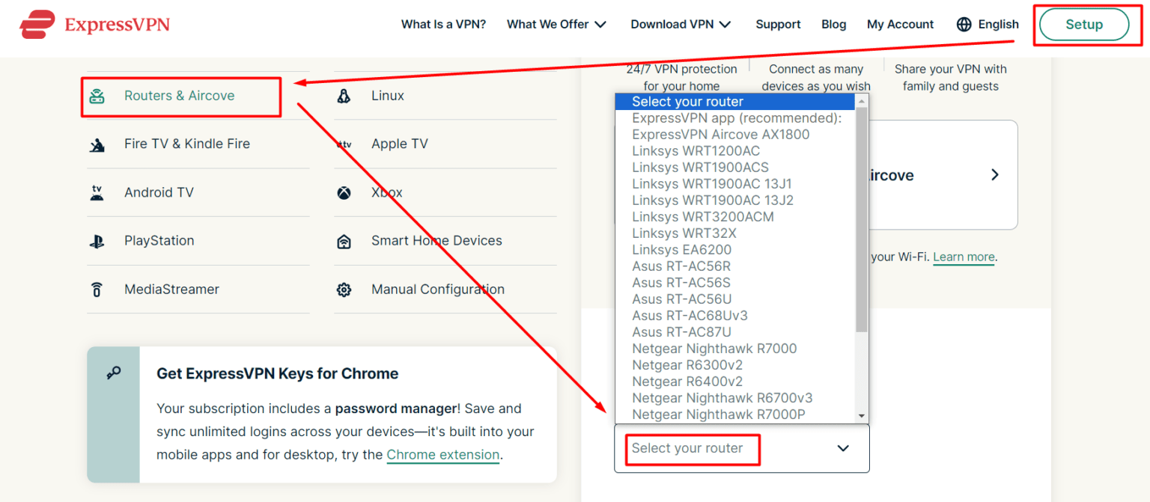
Task: Select Linksys EA6200 option
Action: [735, 250]
